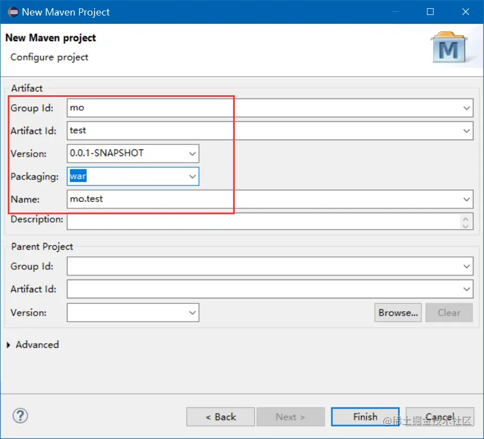Click the highlighted war text in Packaging
The image size is (484, 439).
(78, 176)
